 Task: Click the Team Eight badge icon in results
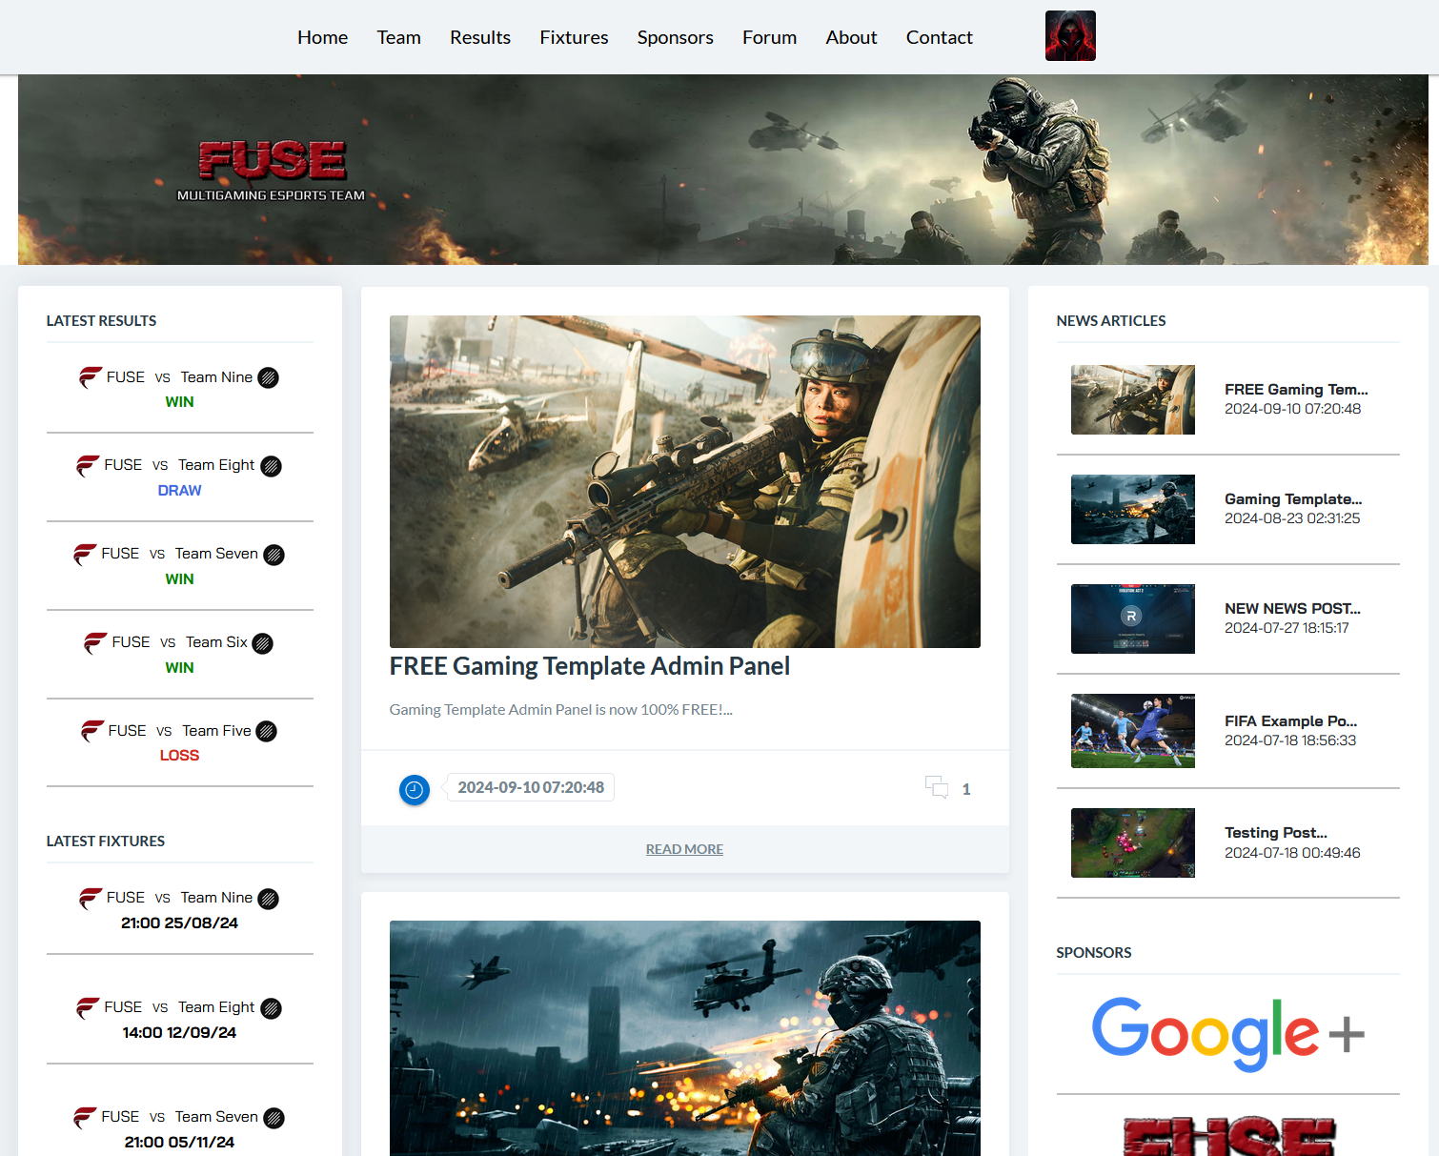(271, 466)
